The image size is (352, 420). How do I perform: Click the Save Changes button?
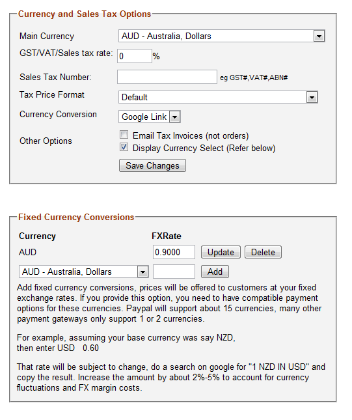[152, 165]
